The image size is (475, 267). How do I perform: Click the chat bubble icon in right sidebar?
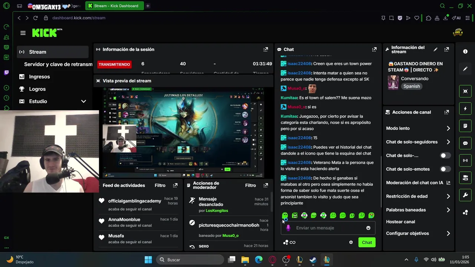(465, 143)
